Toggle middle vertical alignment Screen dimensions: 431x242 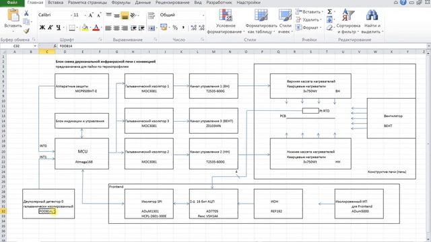[x=117, y=15]
